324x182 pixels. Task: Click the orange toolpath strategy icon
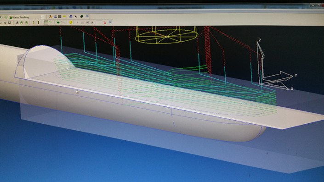click(x=50, y=17)
